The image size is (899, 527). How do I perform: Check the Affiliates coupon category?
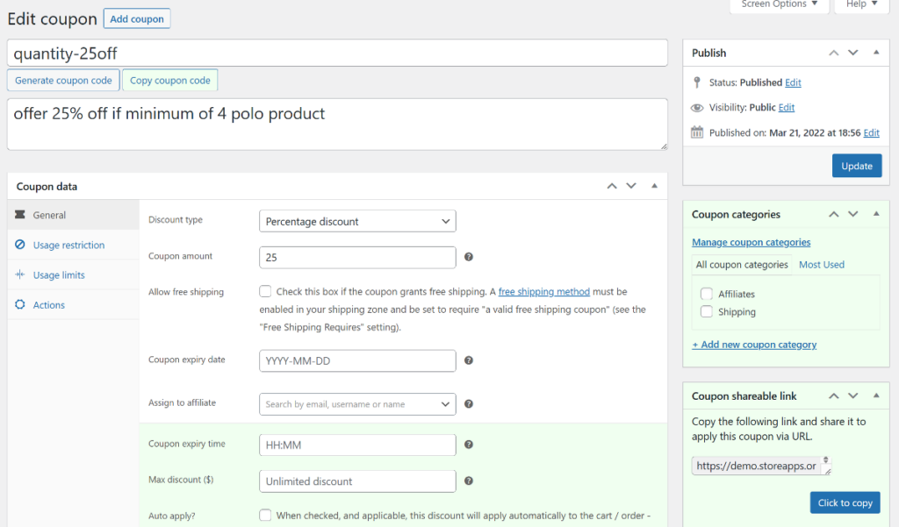(707, 295)
